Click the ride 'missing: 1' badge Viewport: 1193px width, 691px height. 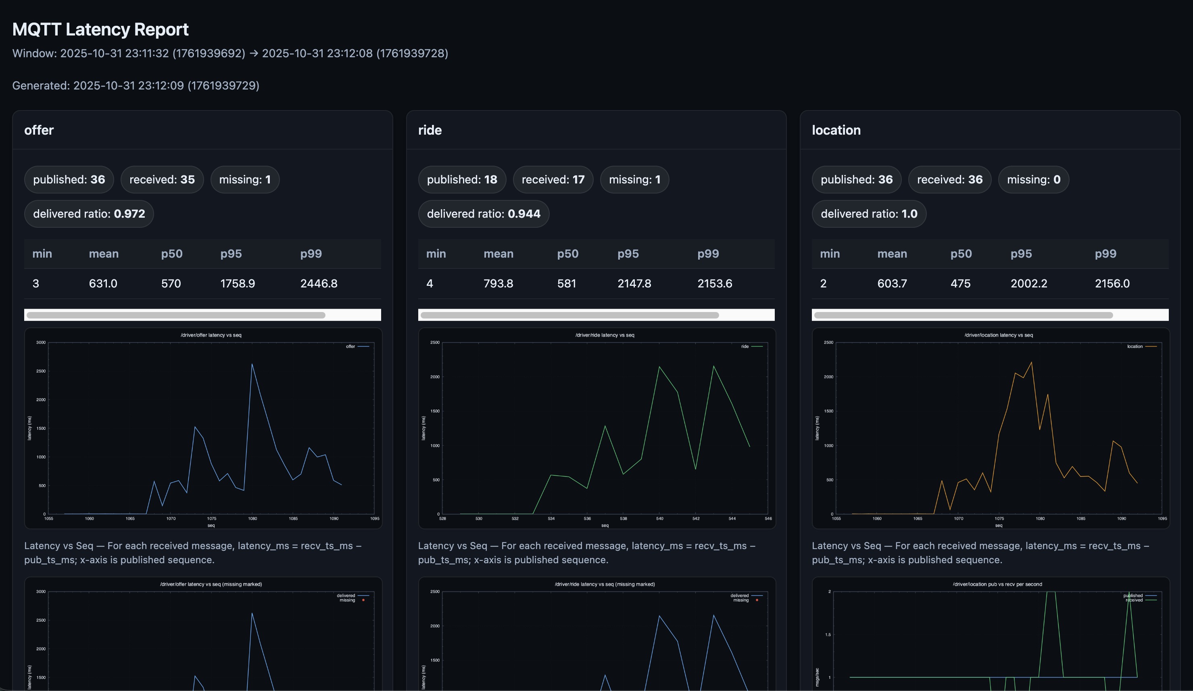[634, 179]
